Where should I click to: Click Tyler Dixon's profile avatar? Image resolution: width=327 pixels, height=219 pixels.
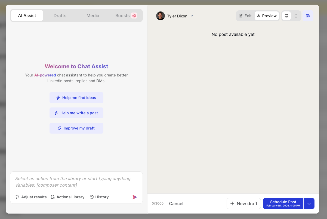(160, 16)
